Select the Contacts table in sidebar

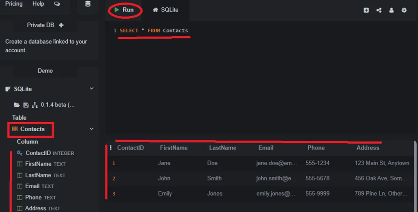pos(32,129)
